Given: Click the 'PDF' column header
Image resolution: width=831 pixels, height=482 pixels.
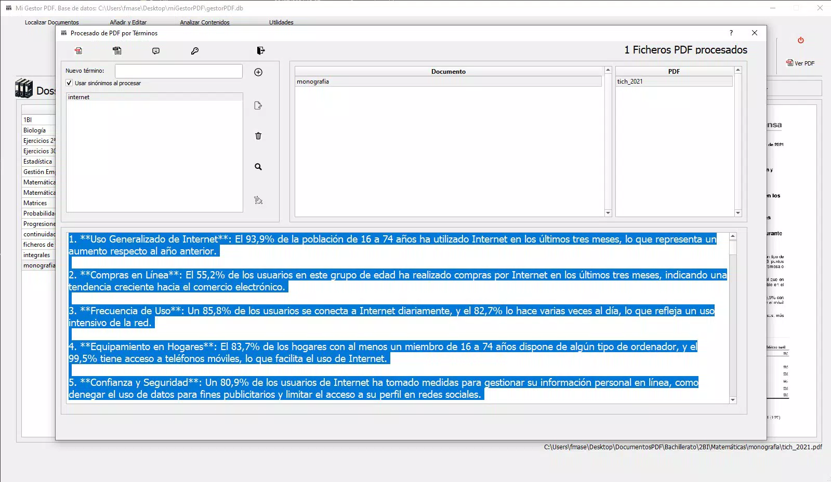Looking at the screenshot, I should (674, 72).
